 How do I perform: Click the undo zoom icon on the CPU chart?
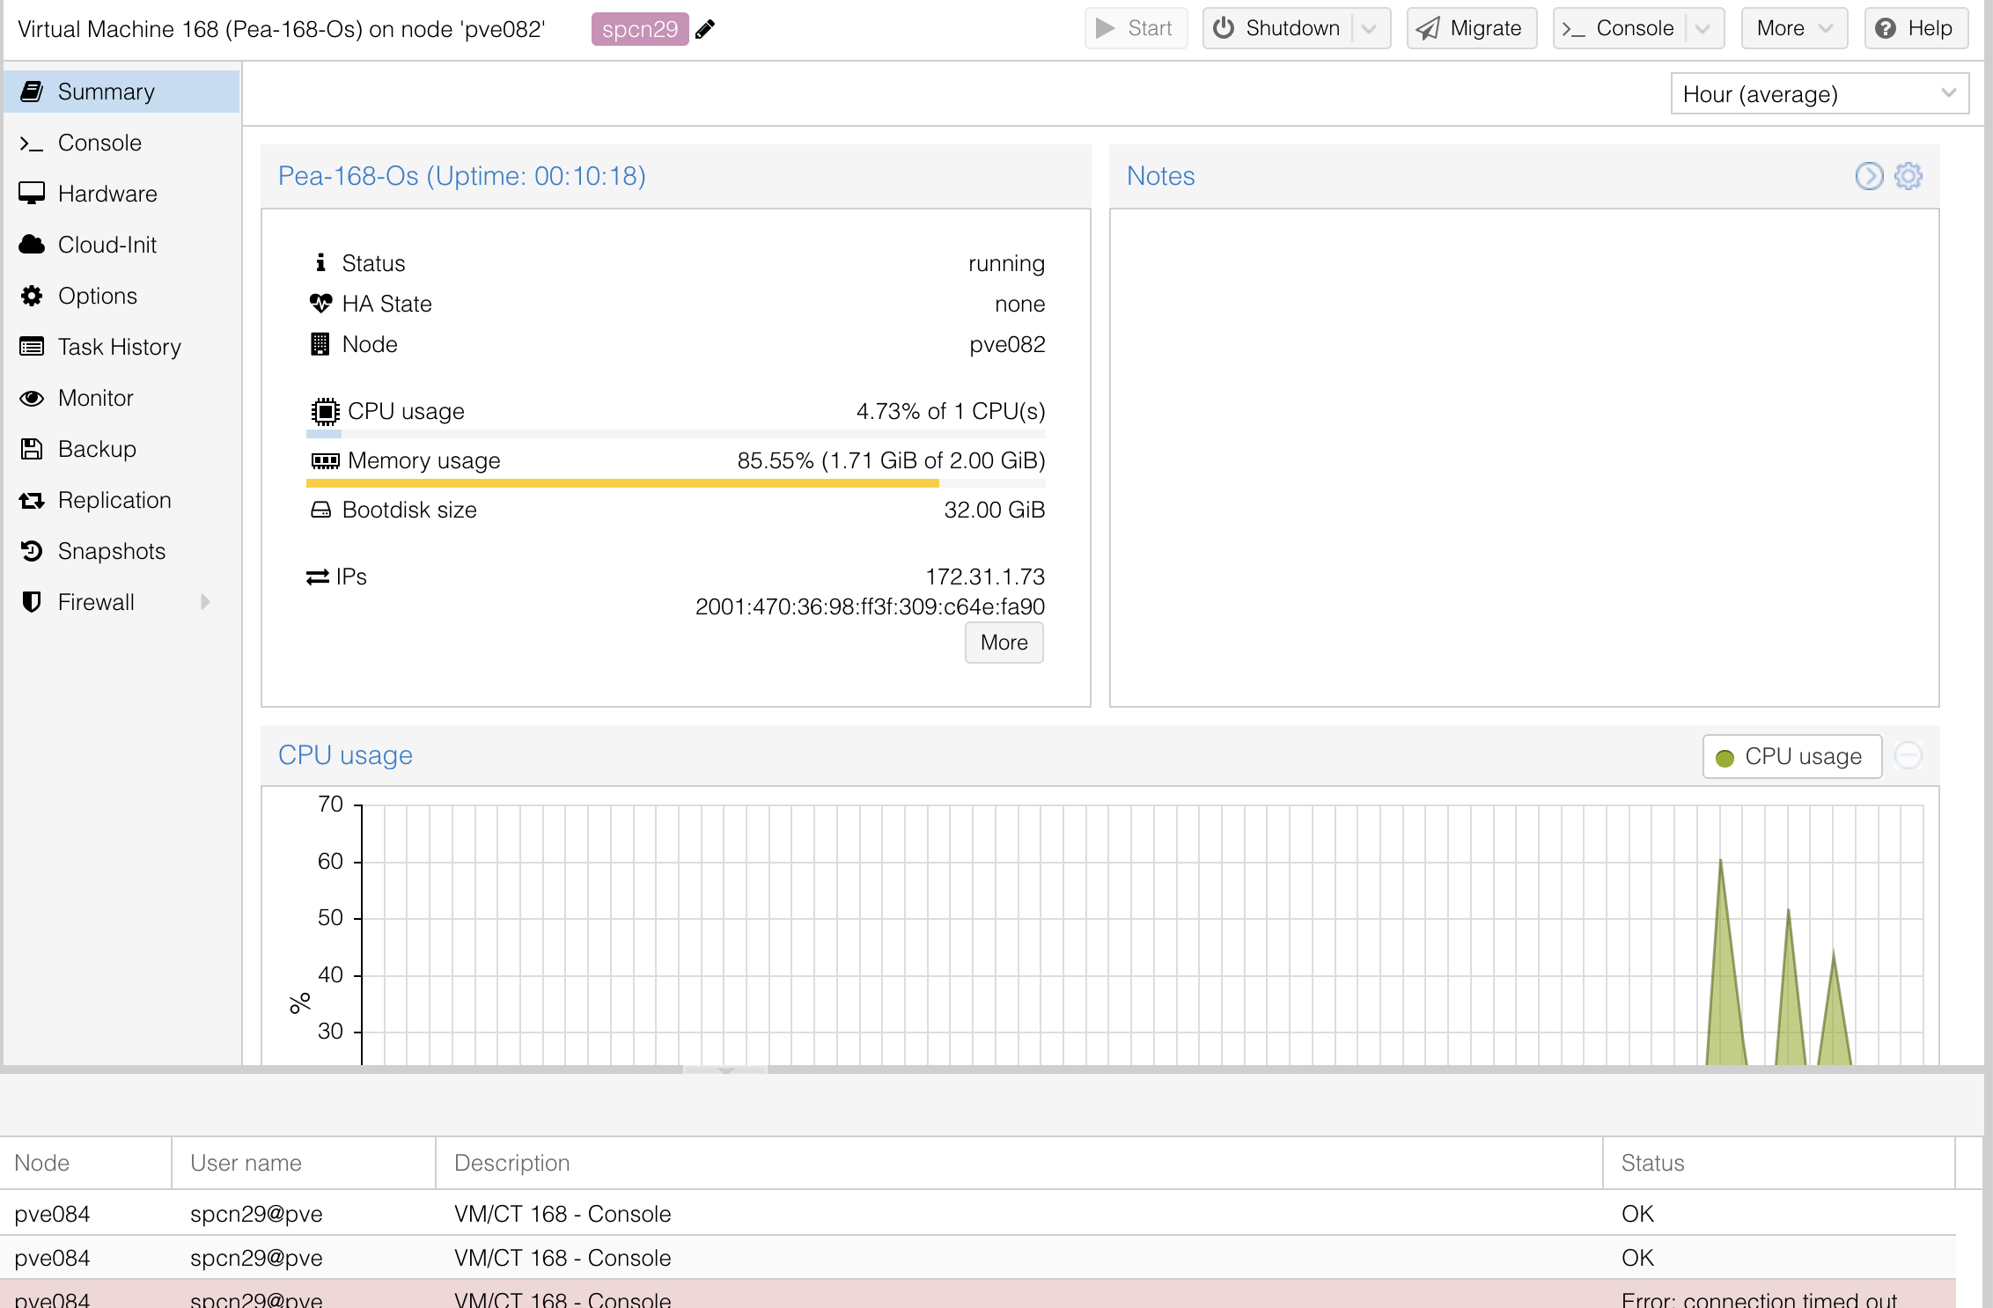(1908, 756)
